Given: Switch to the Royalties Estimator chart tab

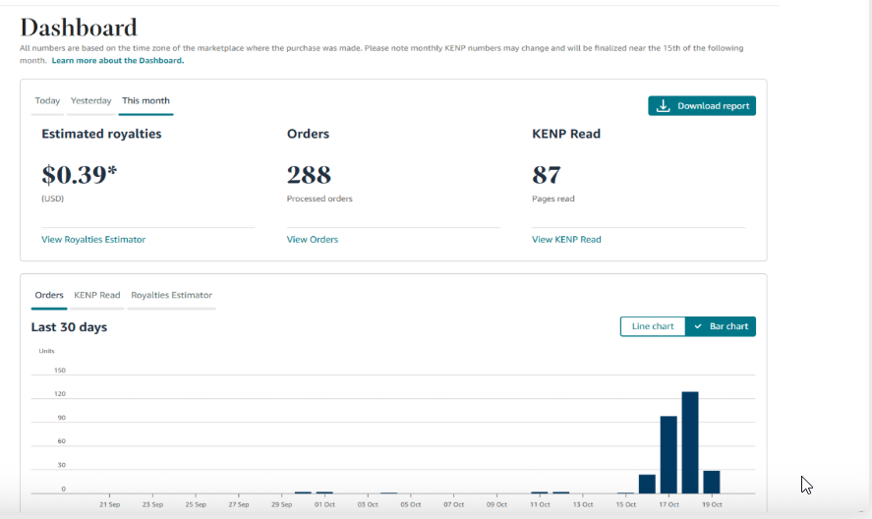Looking at the screenshot, I should pos(171,295).
